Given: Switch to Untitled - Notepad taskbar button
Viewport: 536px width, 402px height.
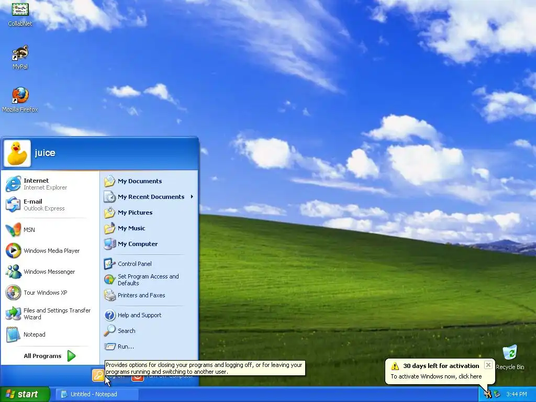Looking at the screenshot, I should (97, 394).
